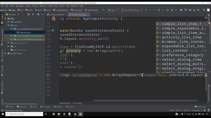Click the related XML file gutter icon on line 11
211x118 pixels.
pyautogui.click(x=53, y=19)
